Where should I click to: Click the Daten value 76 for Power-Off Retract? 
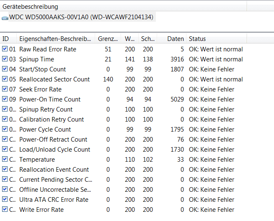181,140
